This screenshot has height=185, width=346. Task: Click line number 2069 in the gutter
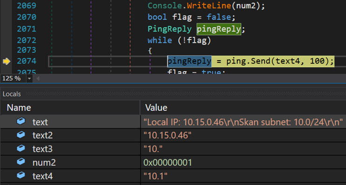click(27, 6)
